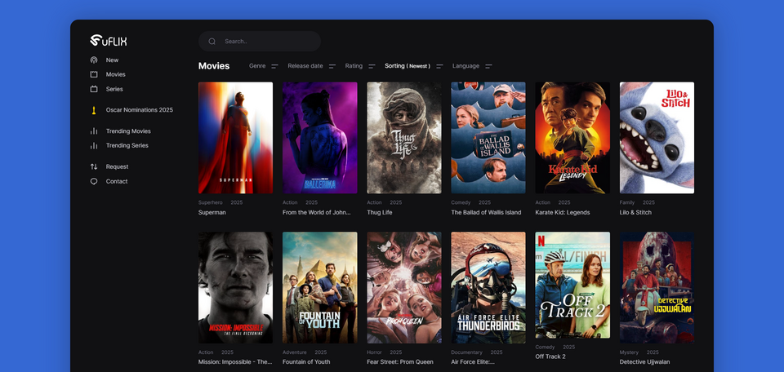784x372 pixels.
Task: Click the uFLIX logo
Action: [109, 41]
